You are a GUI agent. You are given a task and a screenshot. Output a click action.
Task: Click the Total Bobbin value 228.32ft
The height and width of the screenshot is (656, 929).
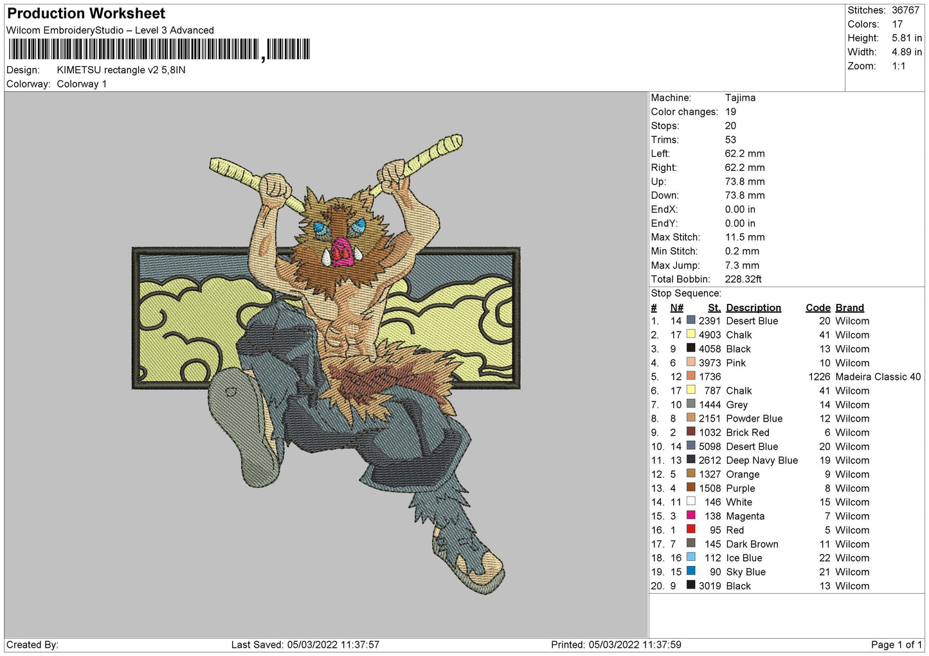743,279
